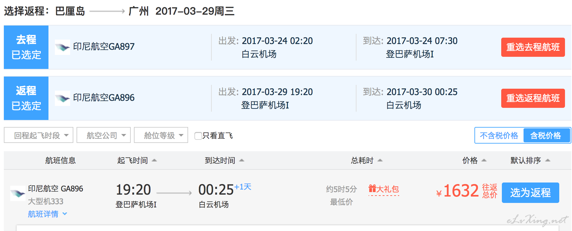Sort by arrival time arrow icon

pos(242,160)
